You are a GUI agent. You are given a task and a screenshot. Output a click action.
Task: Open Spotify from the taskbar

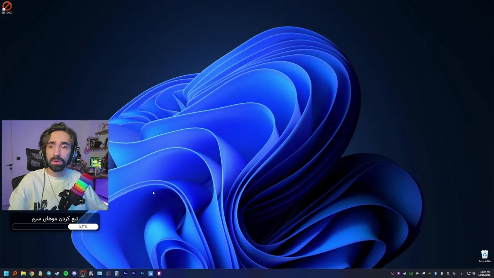coord(66,273)
